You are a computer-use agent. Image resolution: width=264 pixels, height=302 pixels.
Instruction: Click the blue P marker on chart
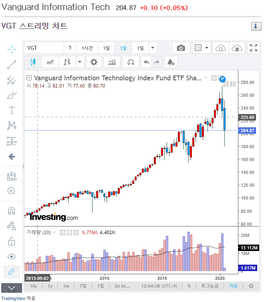(222, 79)
